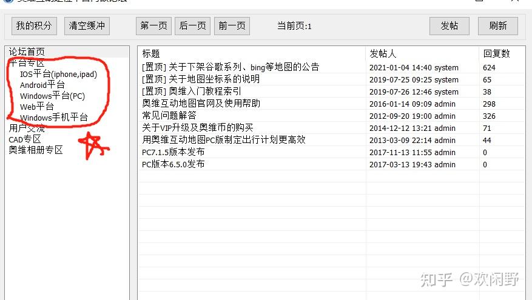Image resolution: width=532 pixels, height=300 pixels.
Task: Sort by the 标题 column header
Action: [x=151, y=53]
